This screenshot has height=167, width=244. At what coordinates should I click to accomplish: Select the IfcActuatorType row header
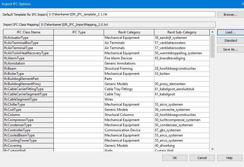point(29,38)
